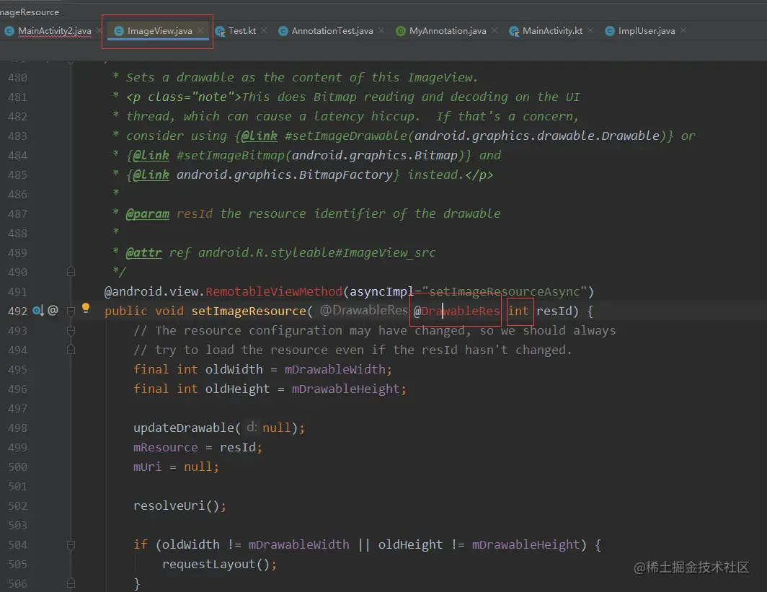Click the overridden method gutter icon on line 492
Viewport: 767px width, 592px height.
coord(38,310)
